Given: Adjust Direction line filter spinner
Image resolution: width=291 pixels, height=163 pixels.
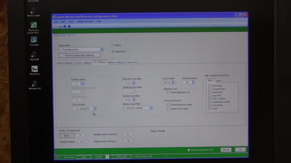Looking at the screenshot, I should (134, 83).
